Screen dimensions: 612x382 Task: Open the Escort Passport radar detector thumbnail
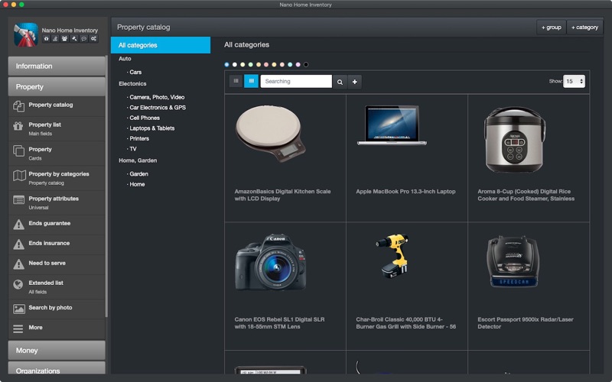click(513, 261)
